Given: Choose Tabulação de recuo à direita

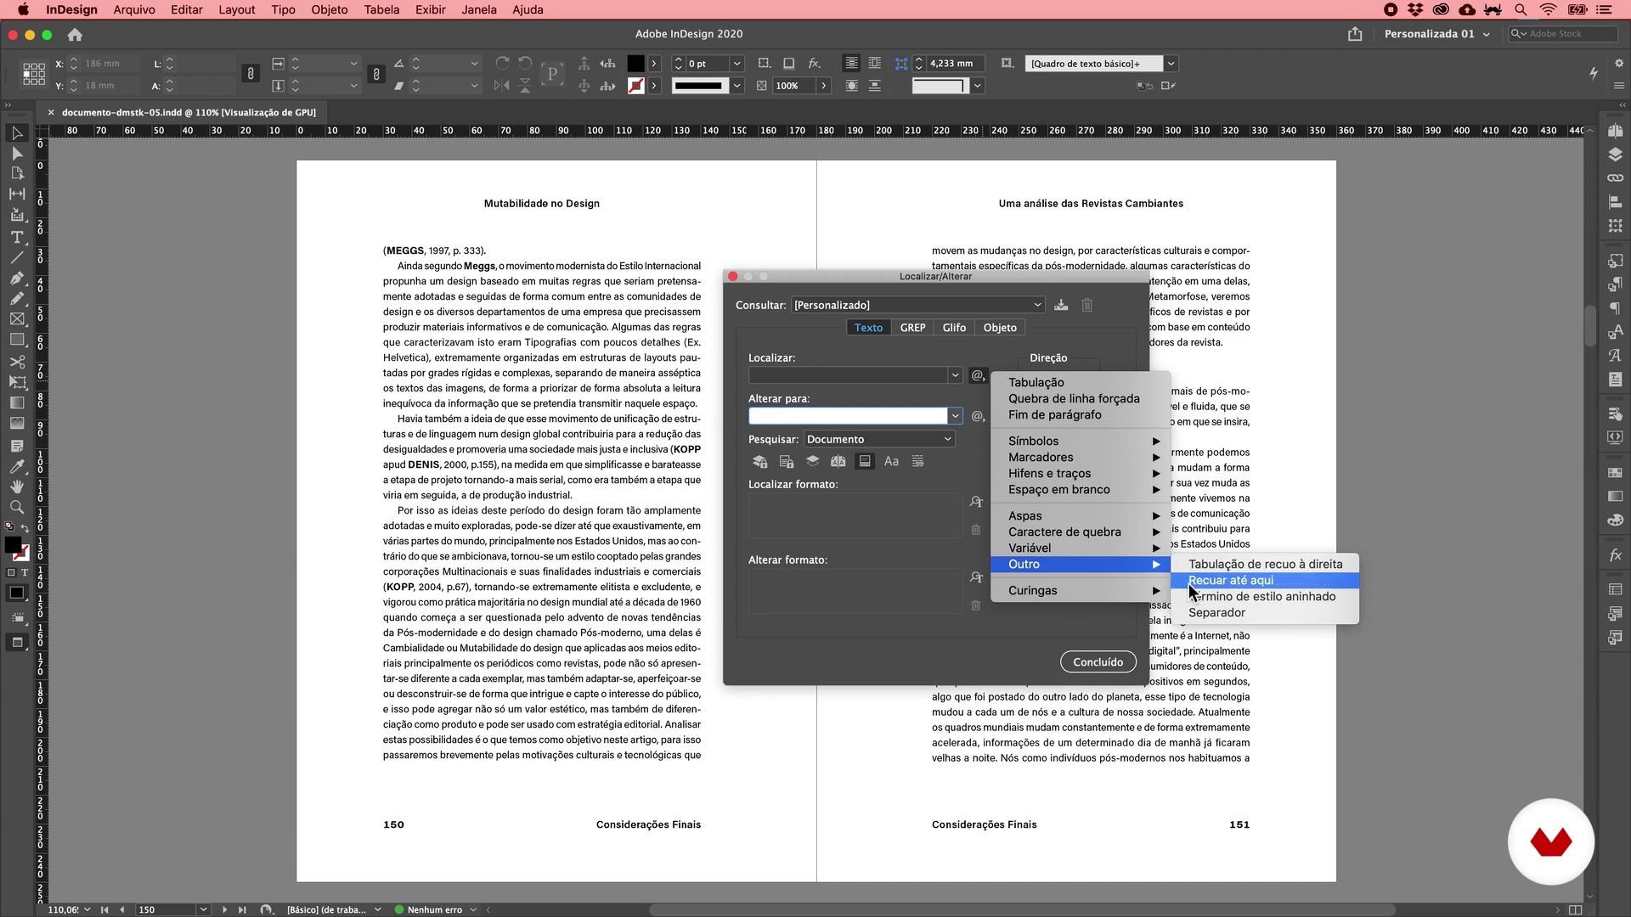Looking at the screenshot, I should (1265, 564).
